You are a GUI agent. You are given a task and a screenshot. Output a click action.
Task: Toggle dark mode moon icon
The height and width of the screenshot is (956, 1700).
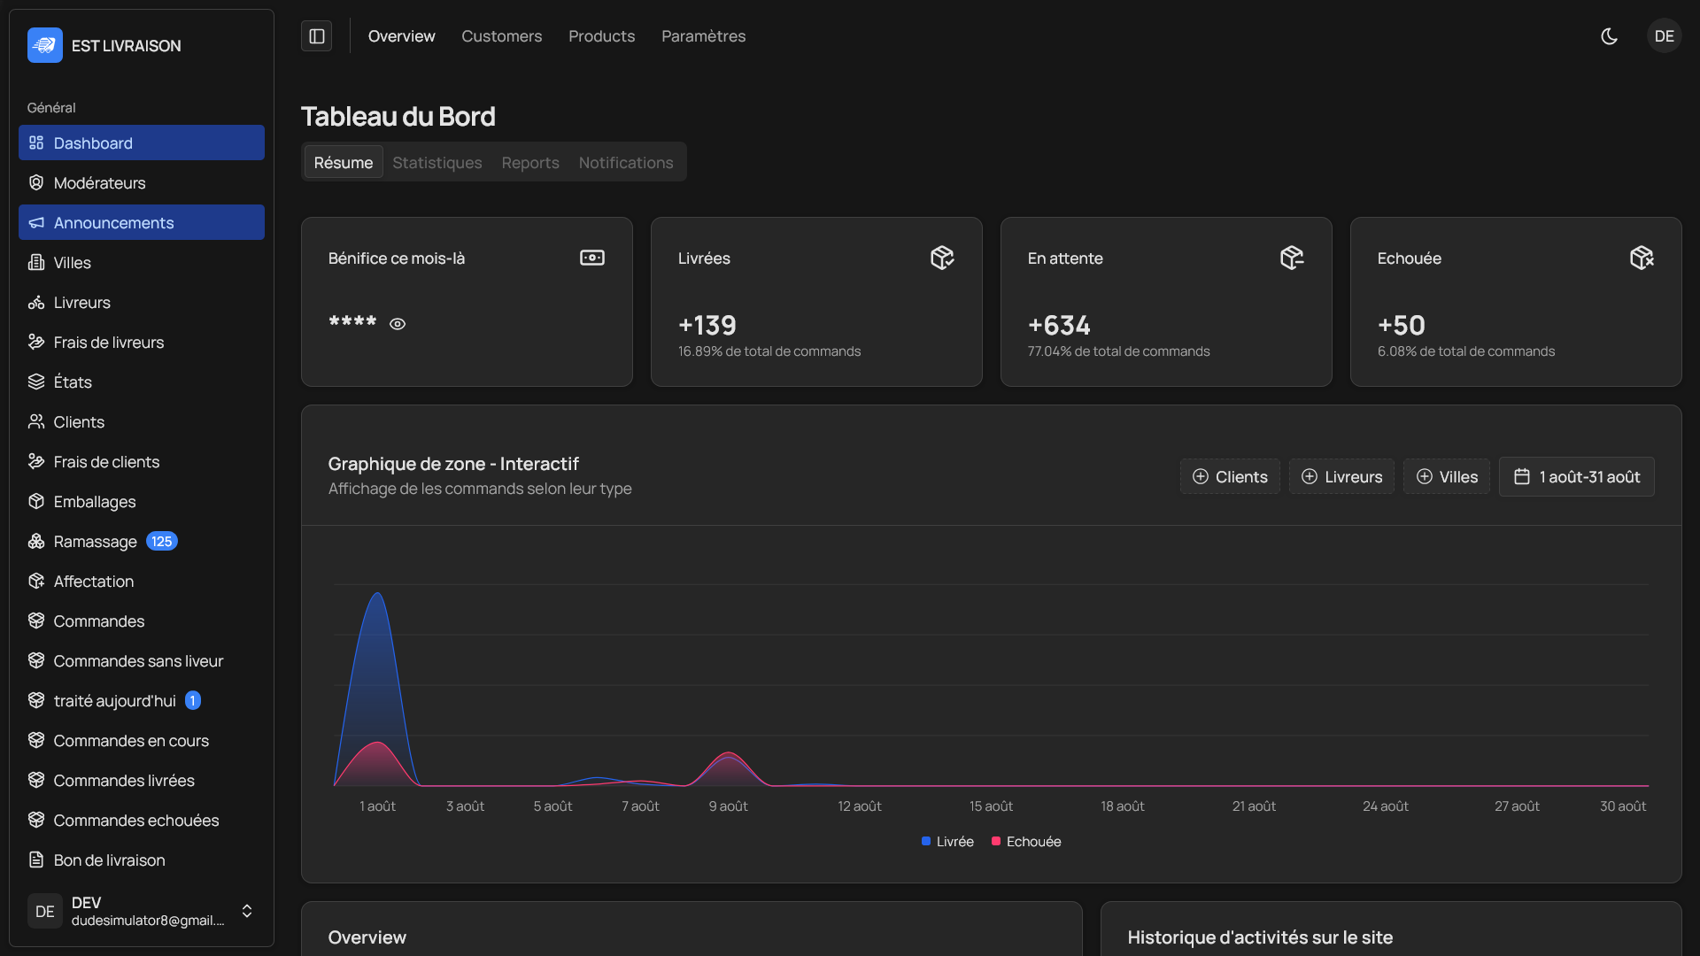click(1609, 36)
